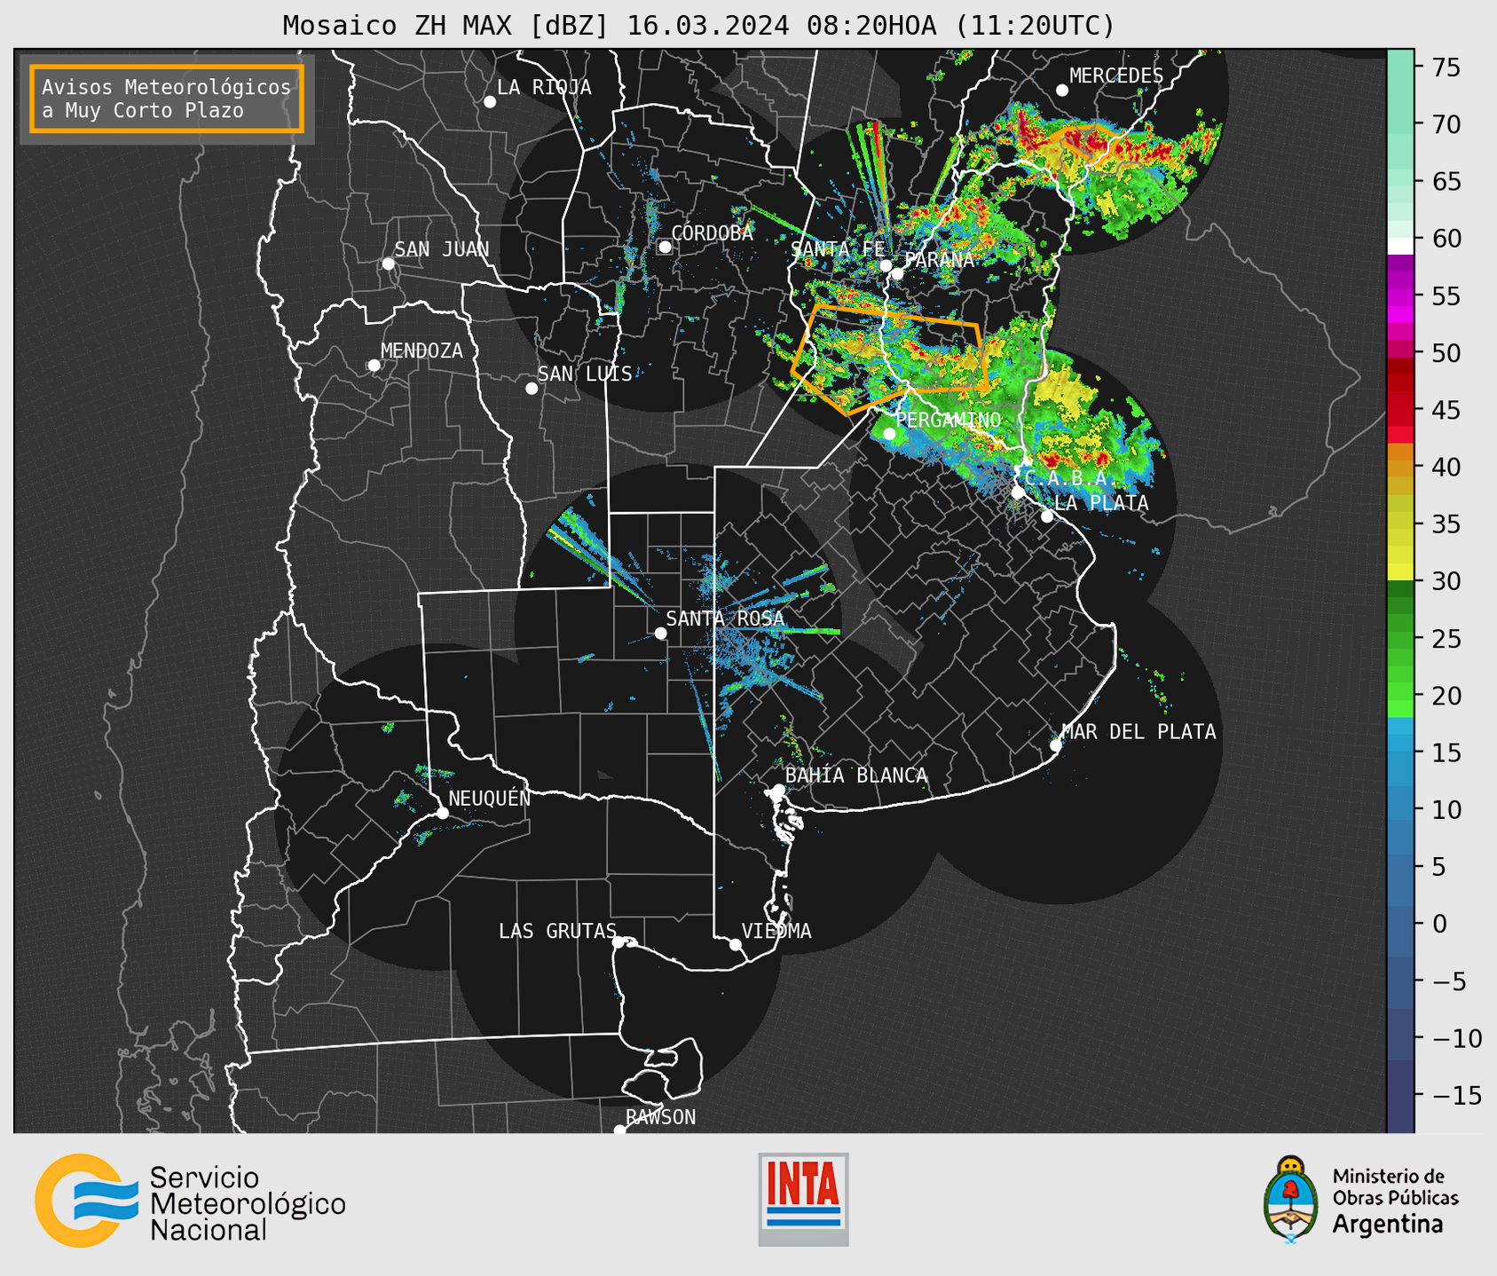
Task: Select the red 45 dBZ color band
Action: [x=1400, y=410]
